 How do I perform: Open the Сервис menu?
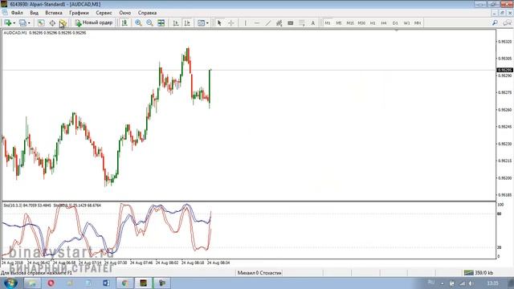pos(104,13)
